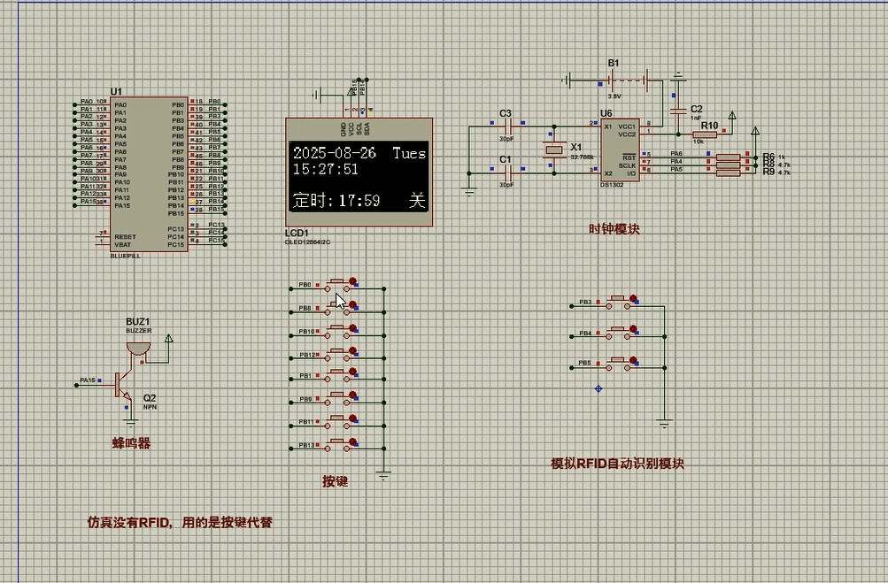The width and height of the screenshot is (888, 583).
Task: Select the U6 DS1302 clock chip
Action: pyautogui.click(x=619, y=150)
